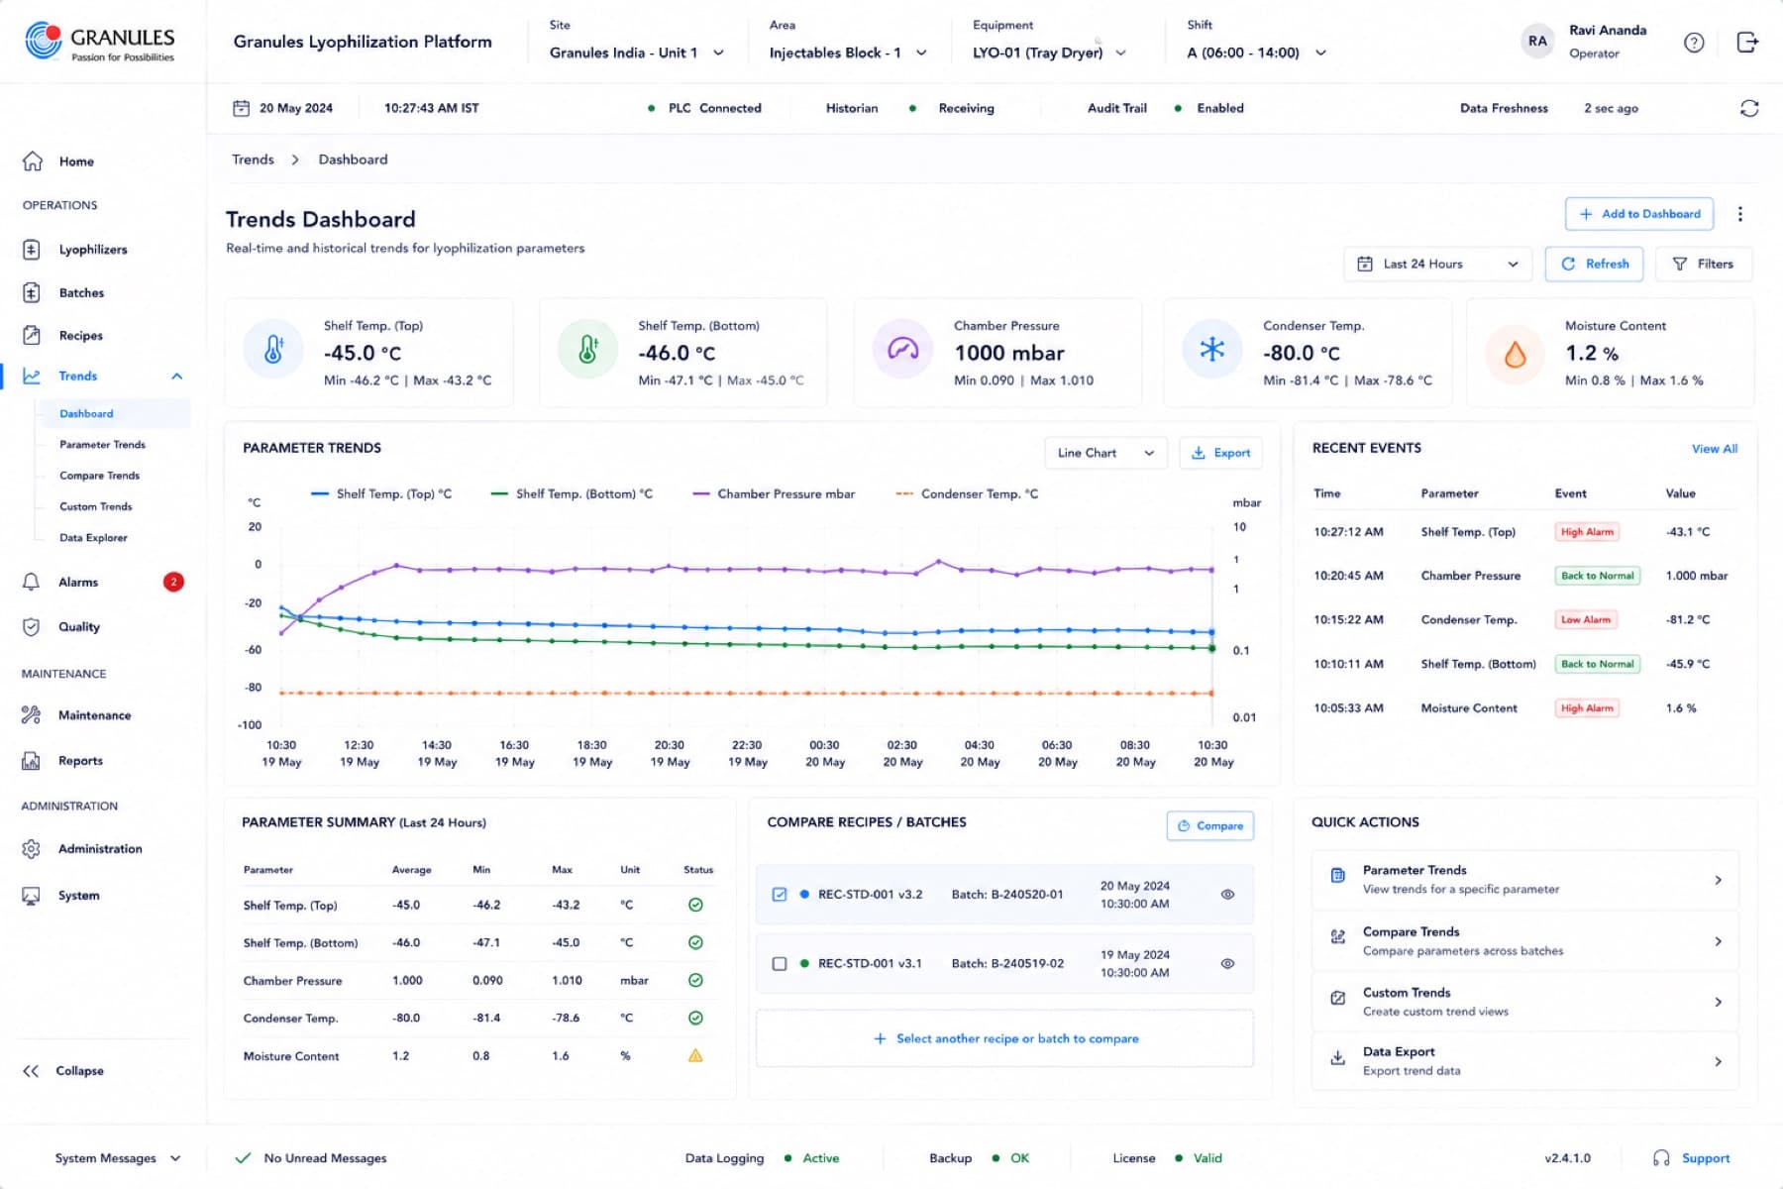Expand the System Messages dropdown
This screenshot has height=1189, width=1783.
118,1158
